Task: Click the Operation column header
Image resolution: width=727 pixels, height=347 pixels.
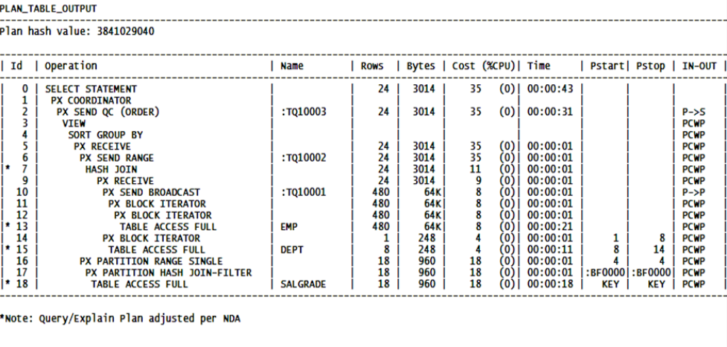Action: point(71,66)
